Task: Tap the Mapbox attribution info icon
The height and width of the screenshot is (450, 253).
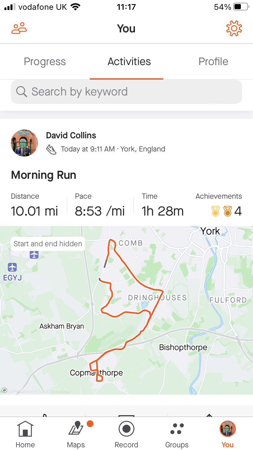Action: [4, 390]
